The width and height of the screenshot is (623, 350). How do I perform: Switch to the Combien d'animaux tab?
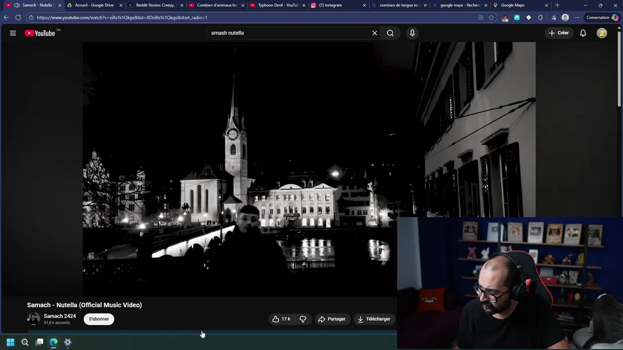click(x=216, y=5)
